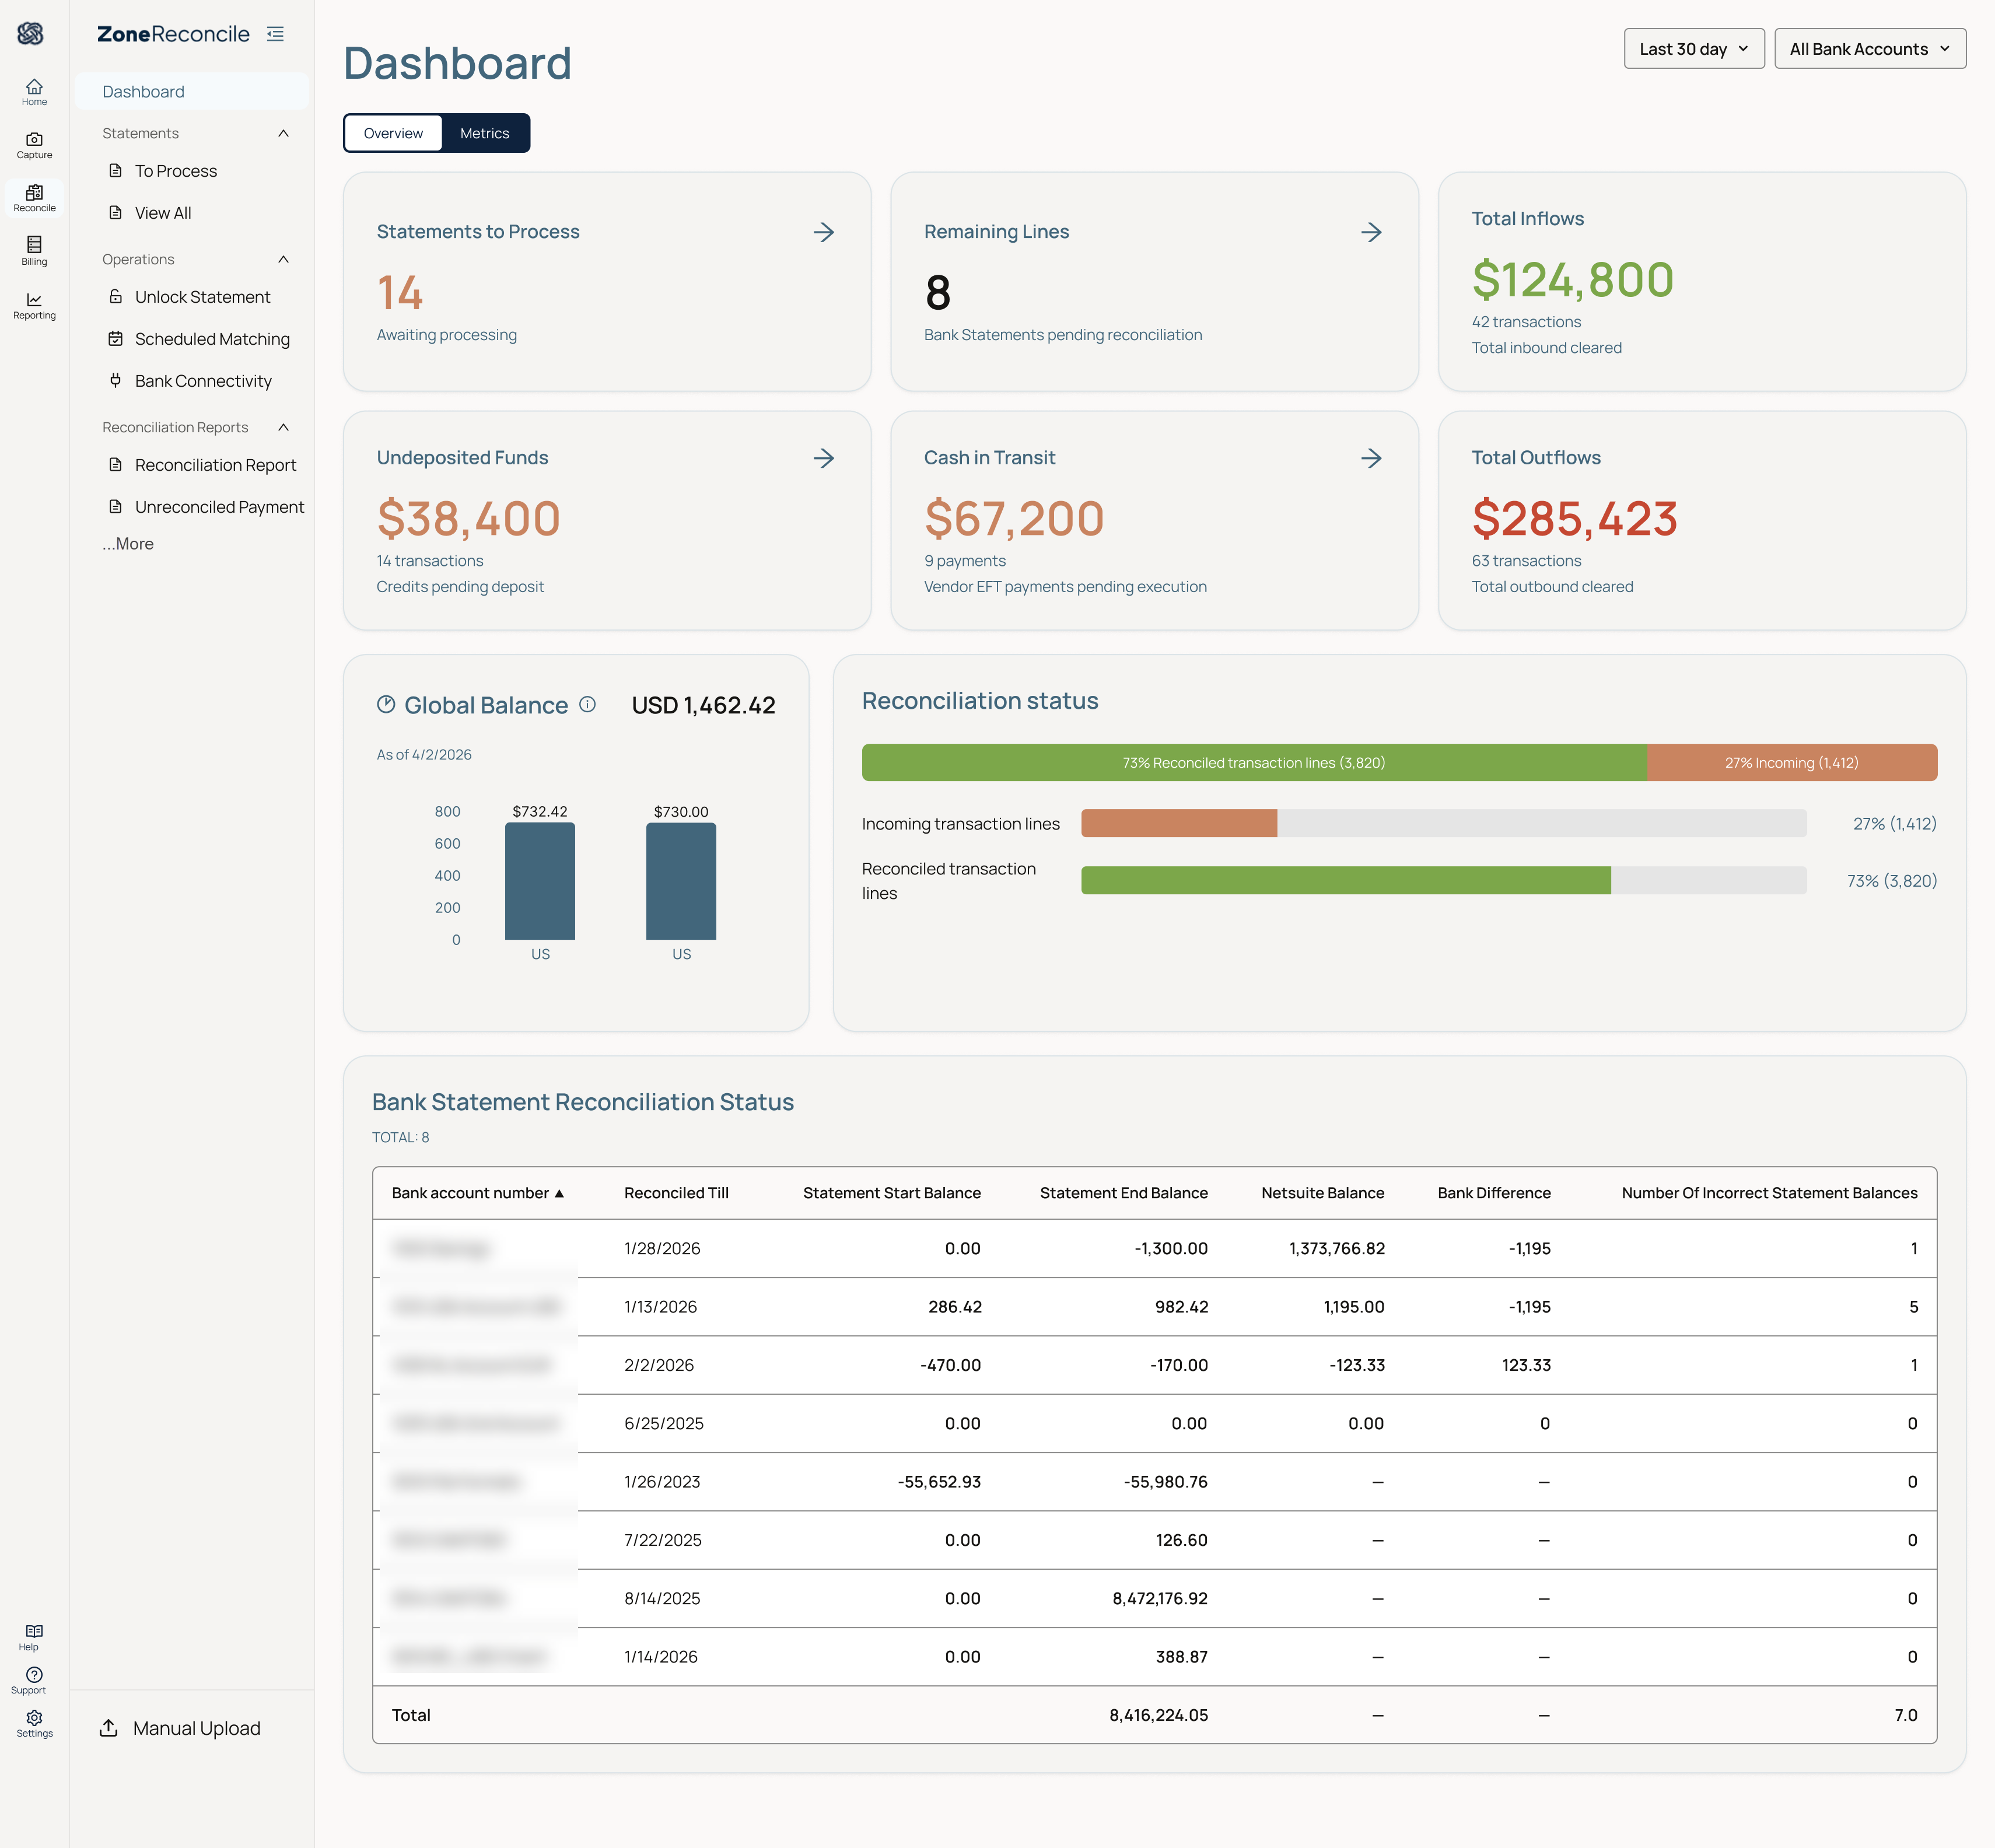Viewport: 1995px width, 1848px height.
Task: Collapse sidebar with ZoneReconcile menu icon
Action: click(276, 34)
